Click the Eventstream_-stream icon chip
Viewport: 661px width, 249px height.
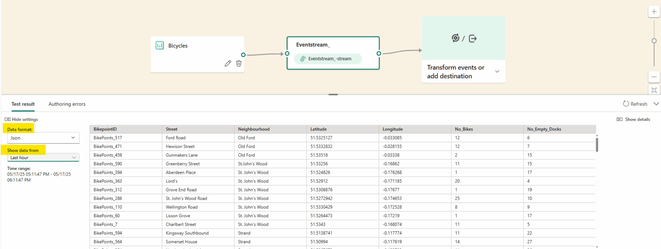(328, 59)
